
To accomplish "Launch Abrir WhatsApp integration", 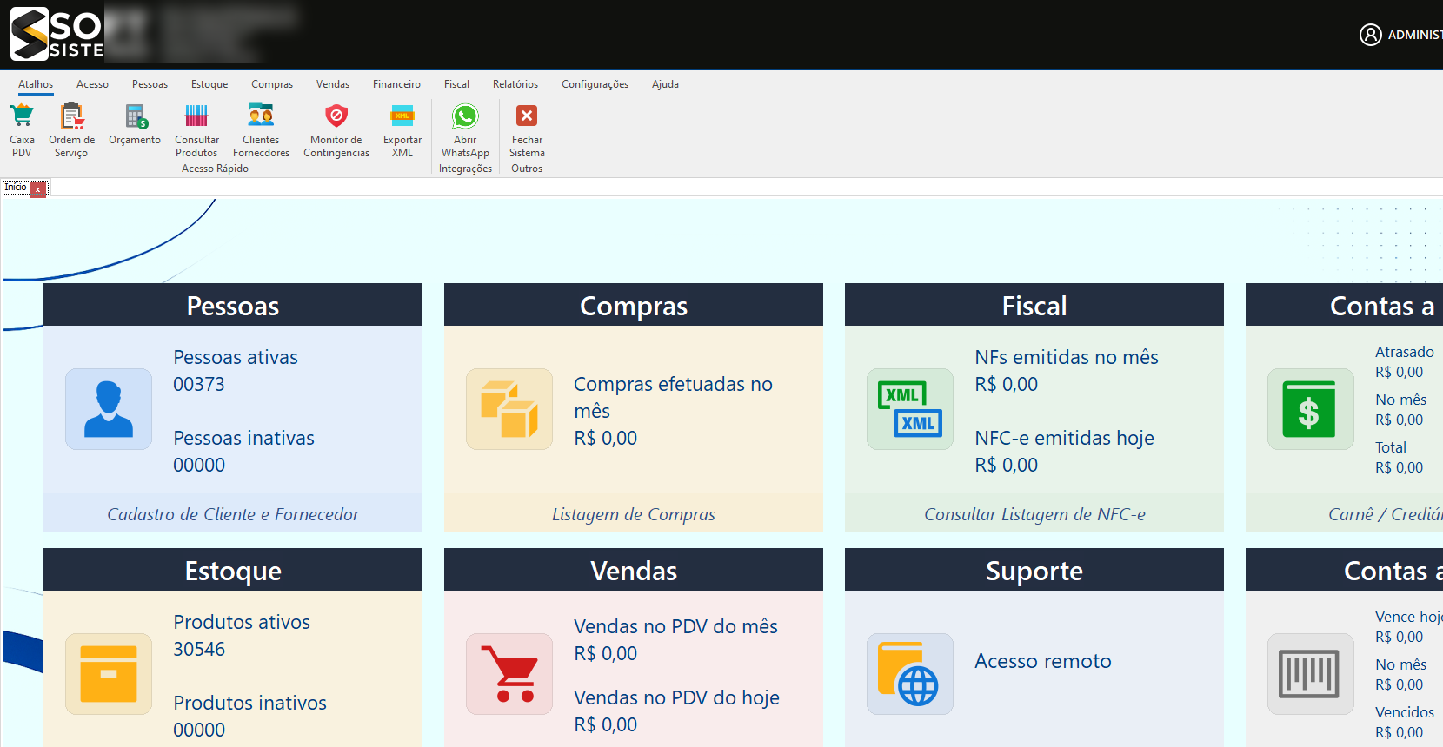I will pos(465,130).
